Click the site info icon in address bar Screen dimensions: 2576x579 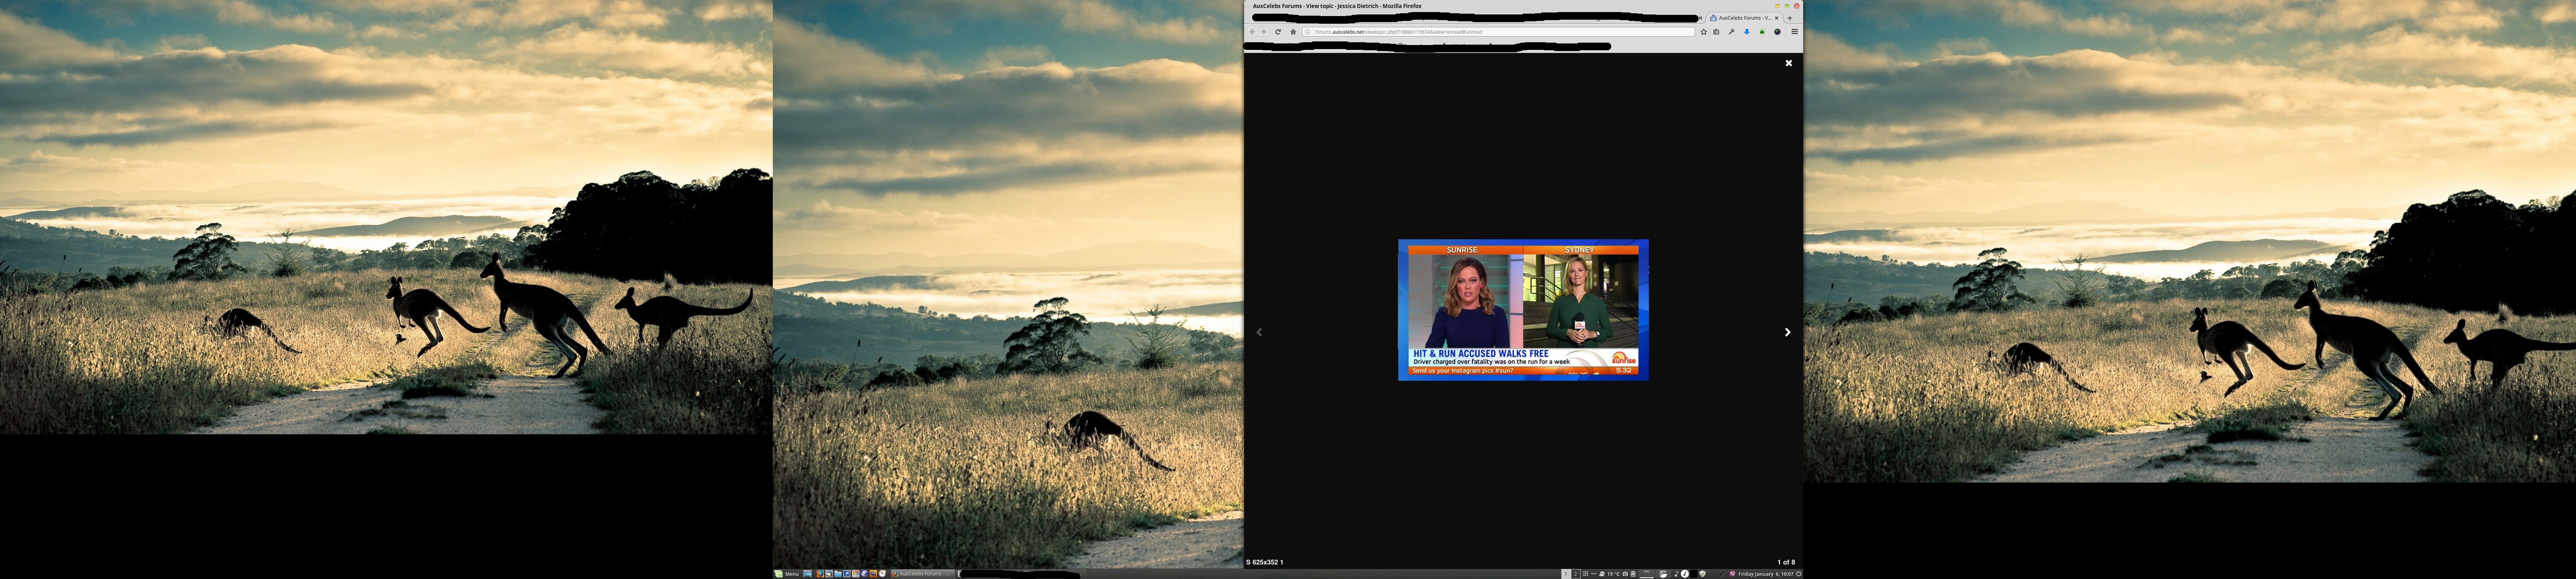tap(1308, 32)
